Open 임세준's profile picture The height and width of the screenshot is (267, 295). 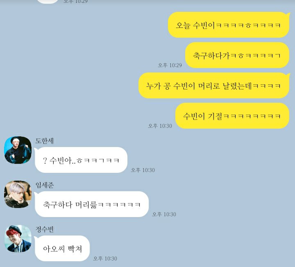(x=18, y=194)
